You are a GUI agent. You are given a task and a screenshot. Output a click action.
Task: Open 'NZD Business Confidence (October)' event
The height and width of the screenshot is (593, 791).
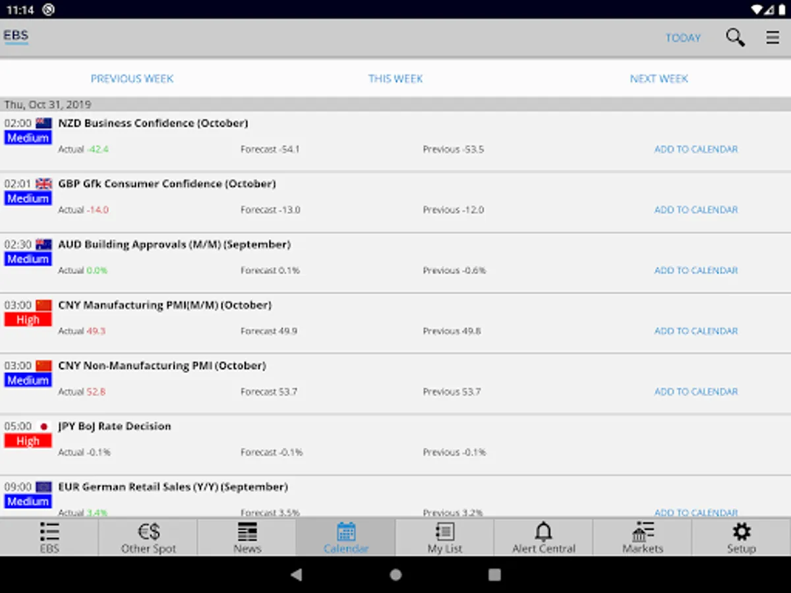click(153, 123)
